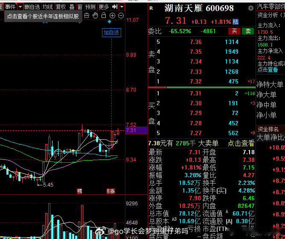Image resolution: width=285 pixels, height=239 pixels.
Task: Click the 总市值 value 78.12亿
Action: click(x=189, y=213)
